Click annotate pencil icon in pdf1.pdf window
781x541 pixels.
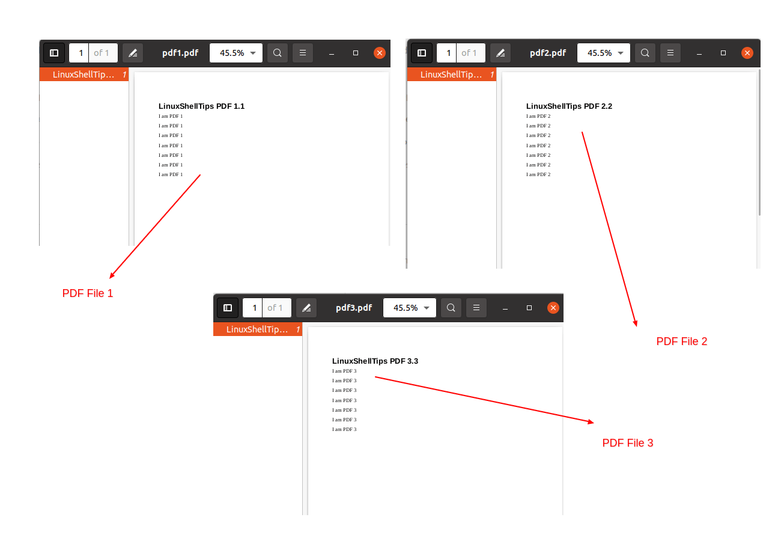[x=133, y=53]
